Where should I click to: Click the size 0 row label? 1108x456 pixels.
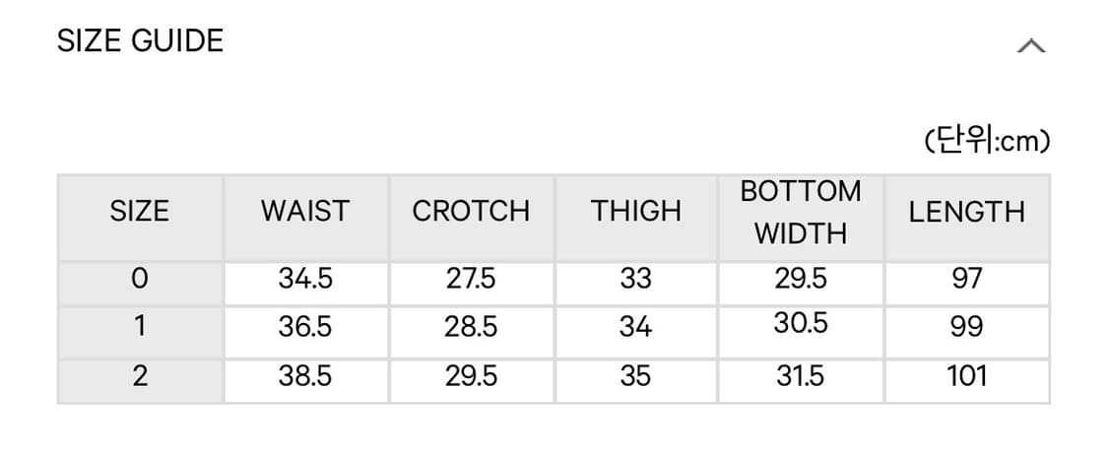point(140,280)
